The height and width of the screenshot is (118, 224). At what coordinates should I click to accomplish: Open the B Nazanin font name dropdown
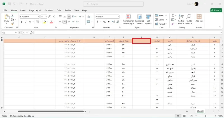coord(39,17)
